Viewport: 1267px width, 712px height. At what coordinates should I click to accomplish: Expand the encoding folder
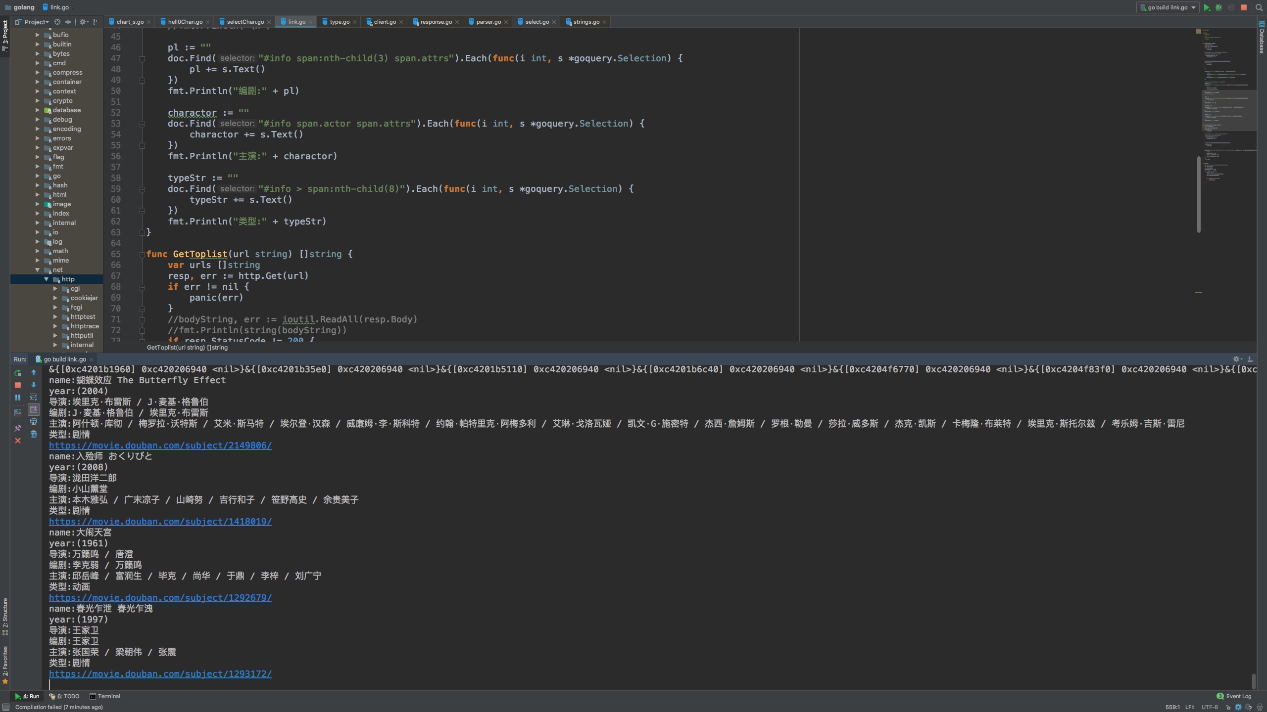point(37,129)
